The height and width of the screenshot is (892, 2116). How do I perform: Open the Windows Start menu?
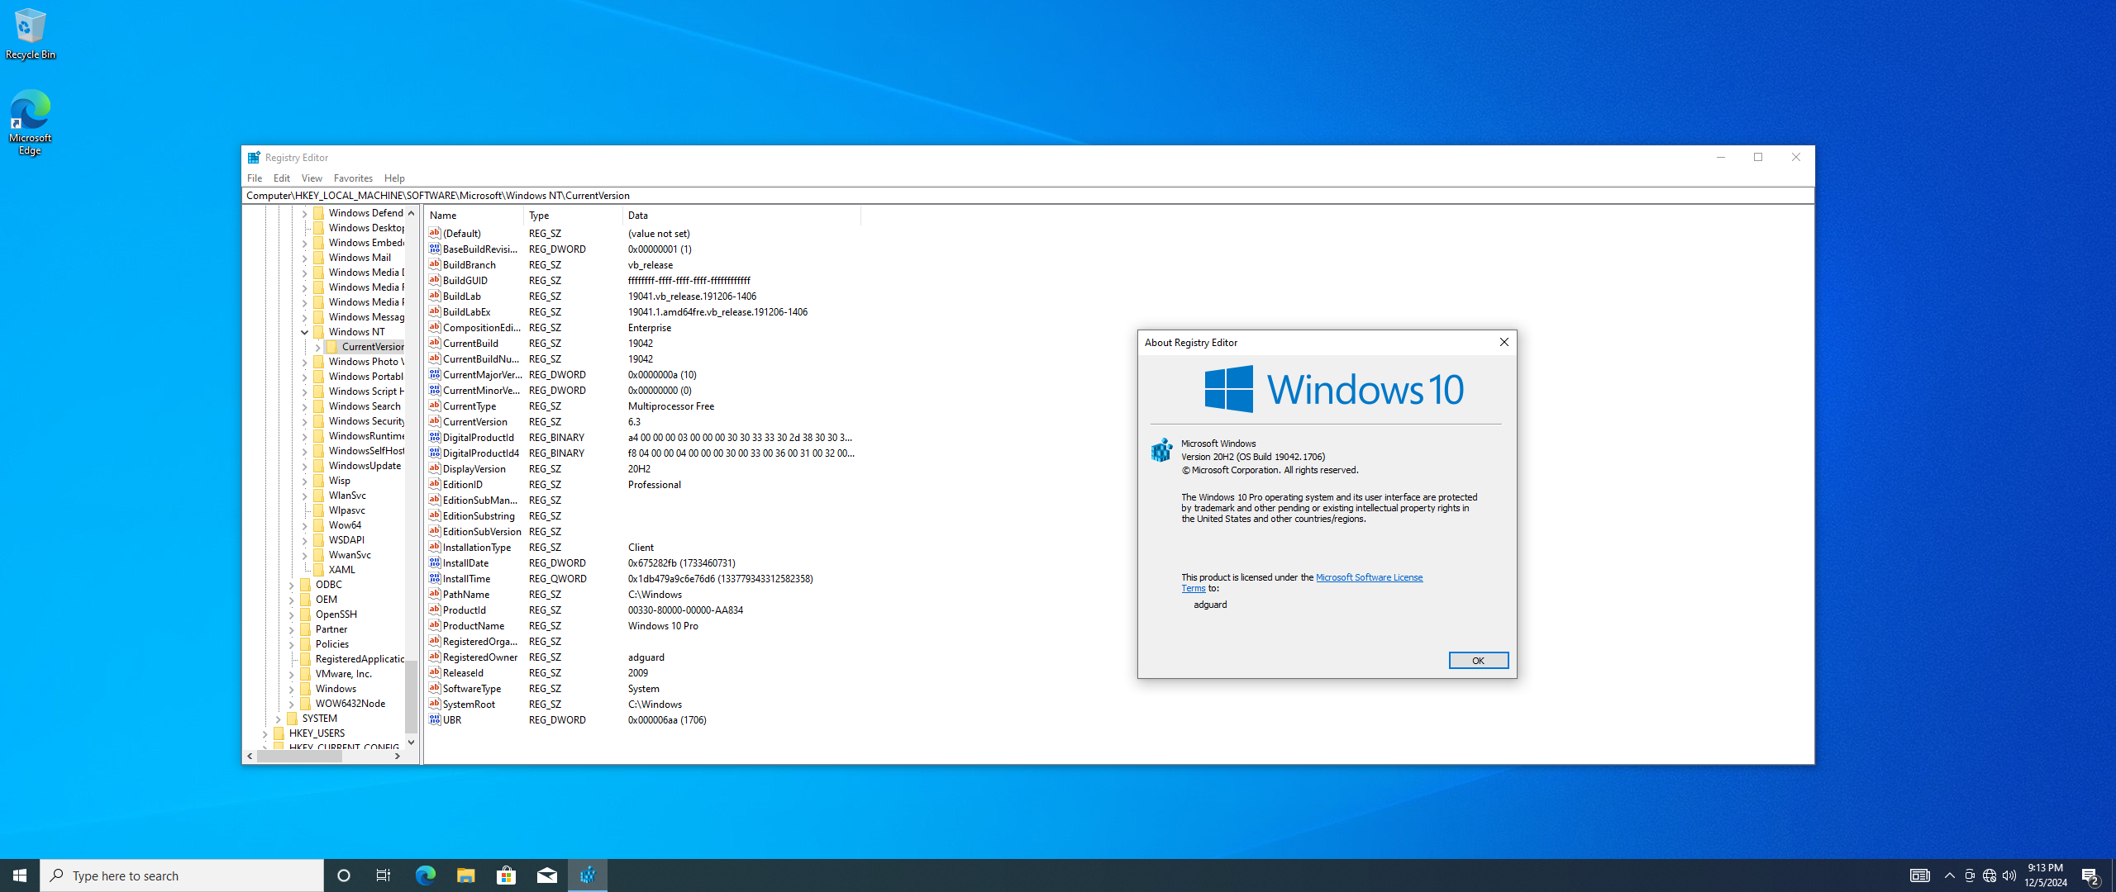[x=20, y=875]
